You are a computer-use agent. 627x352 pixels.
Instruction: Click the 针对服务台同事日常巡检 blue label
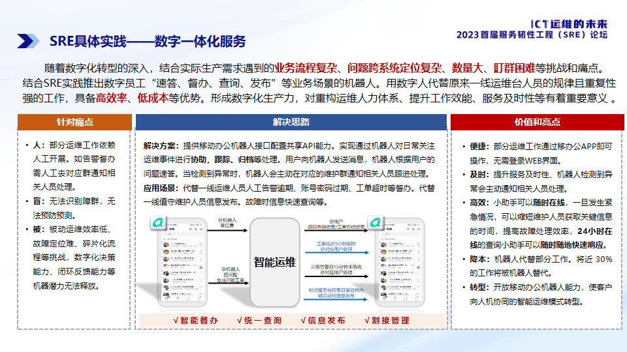tap(336, 290)
